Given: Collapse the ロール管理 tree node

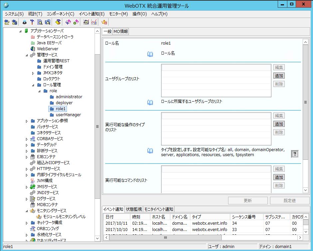Looking at the screenshot, I should pos(33,85).
